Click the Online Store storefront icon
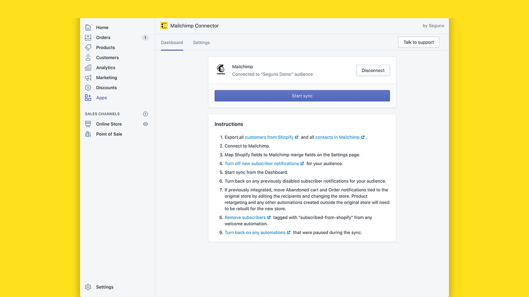Screen dimensions: 529x297 88,124
